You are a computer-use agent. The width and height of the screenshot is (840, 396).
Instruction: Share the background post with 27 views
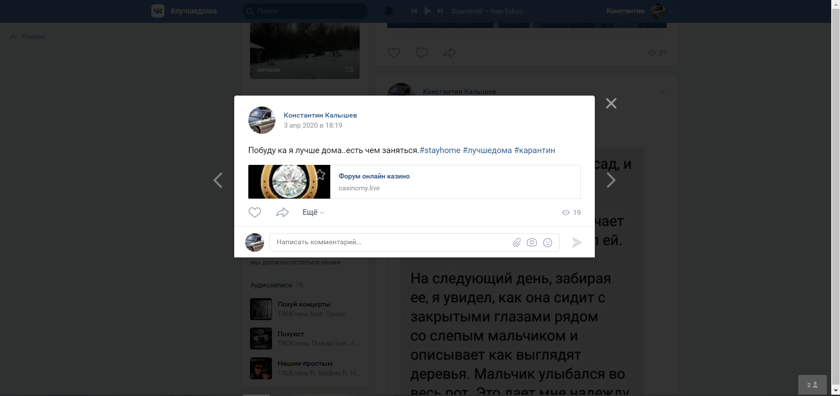[450, 53]
